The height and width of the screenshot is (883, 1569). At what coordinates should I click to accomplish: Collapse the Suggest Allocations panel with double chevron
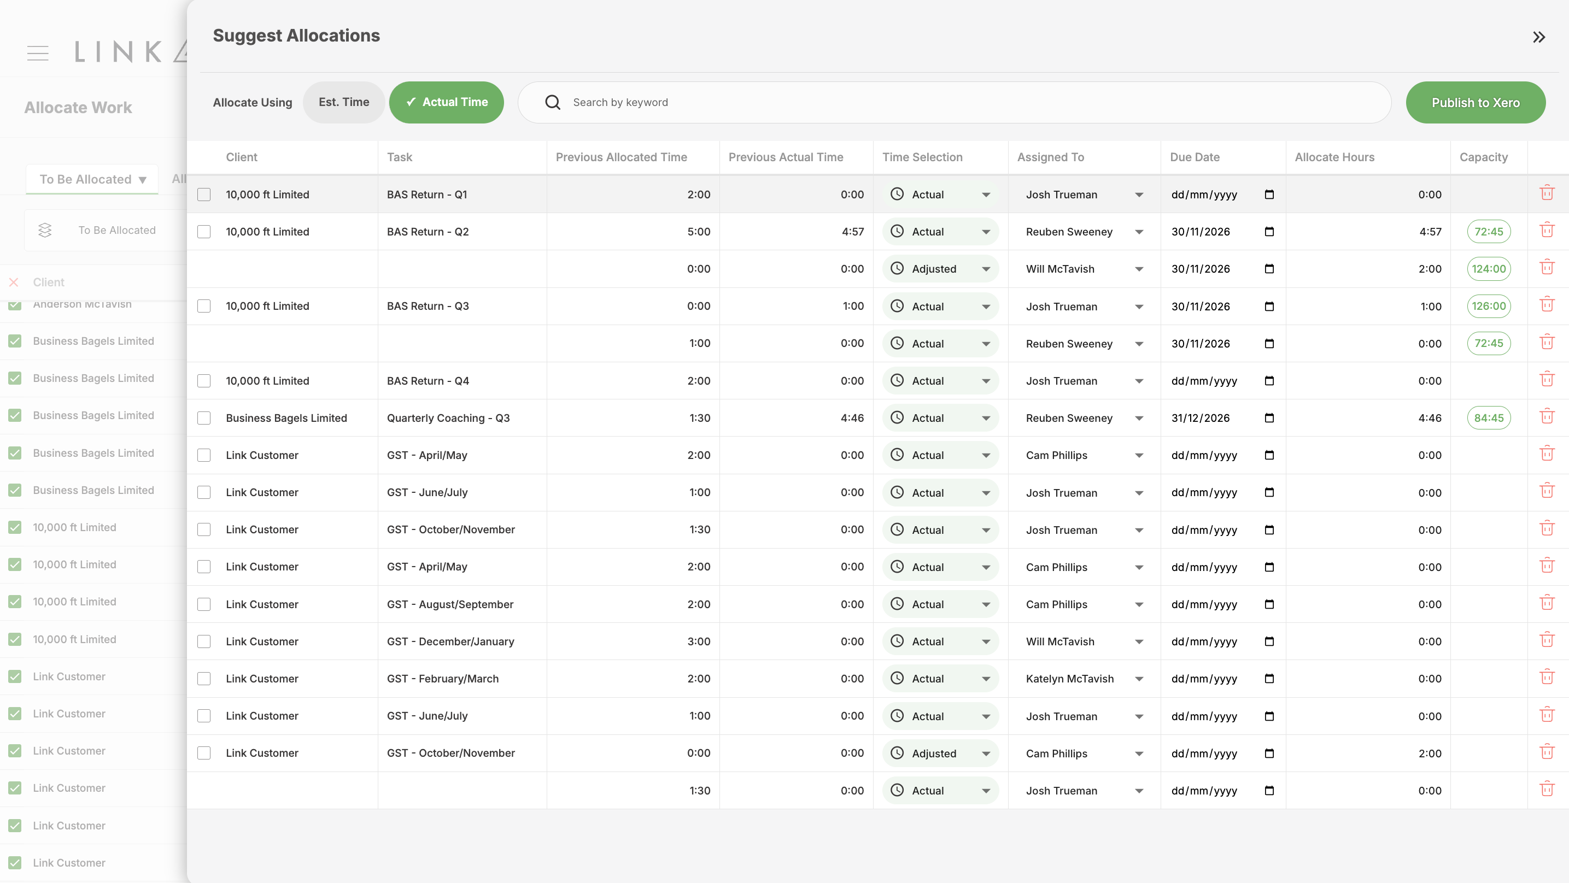1538,37
